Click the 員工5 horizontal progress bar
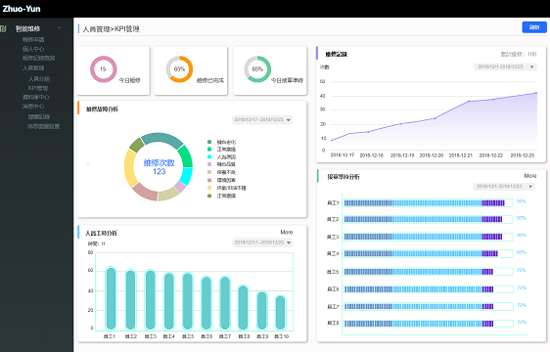Viewport: 550px width, 352px height. click(428, 272)
